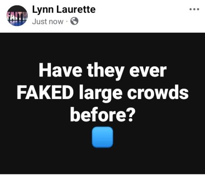205x176 pixels.
Task: Click the blue square emoji
Action: pyautogui.click(x=102, y=137)
